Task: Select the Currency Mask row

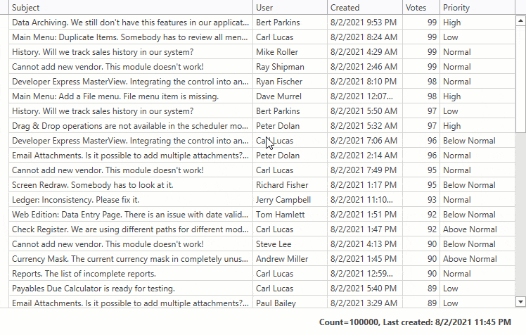Action: click(x=130, y=259)
